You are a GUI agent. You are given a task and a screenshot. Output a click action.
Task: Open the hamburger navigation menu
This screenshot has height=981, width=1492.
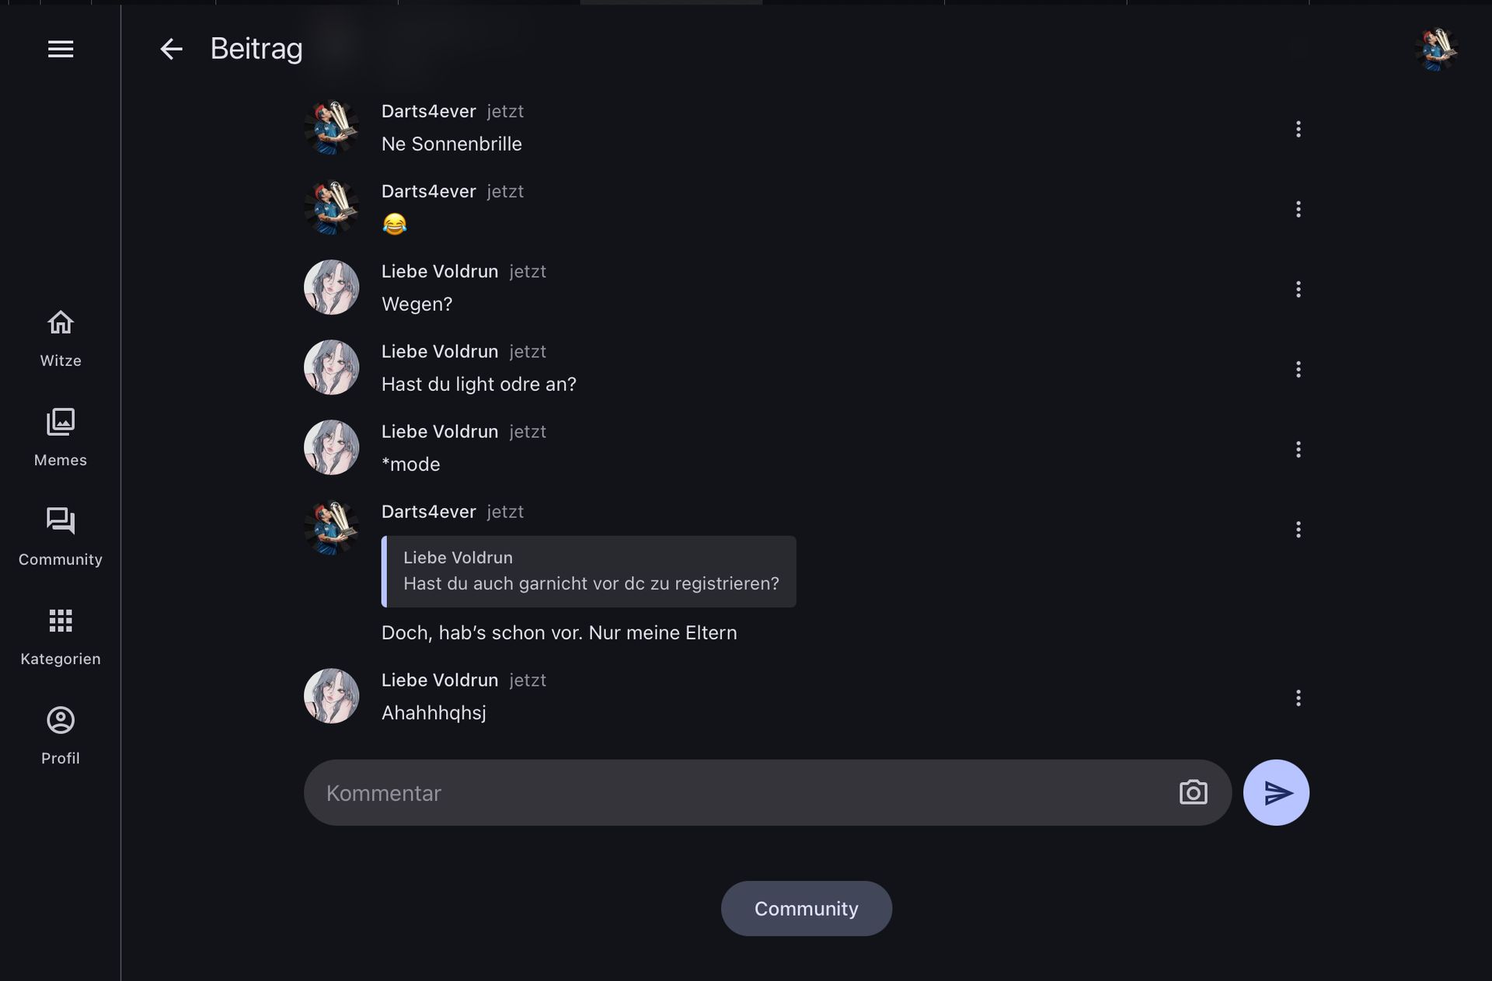click(61, 50)
